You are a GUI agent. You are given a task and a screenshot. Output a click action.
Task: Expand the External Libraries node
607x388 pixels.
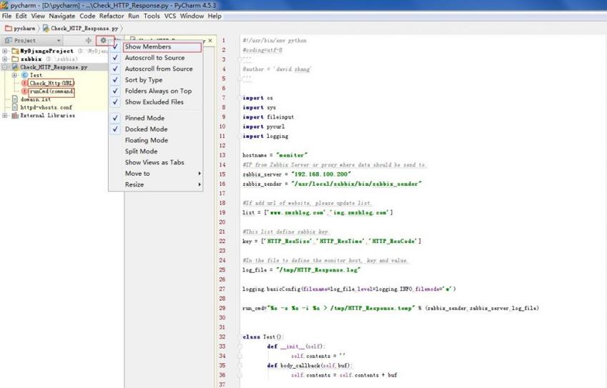pos(4,115)
